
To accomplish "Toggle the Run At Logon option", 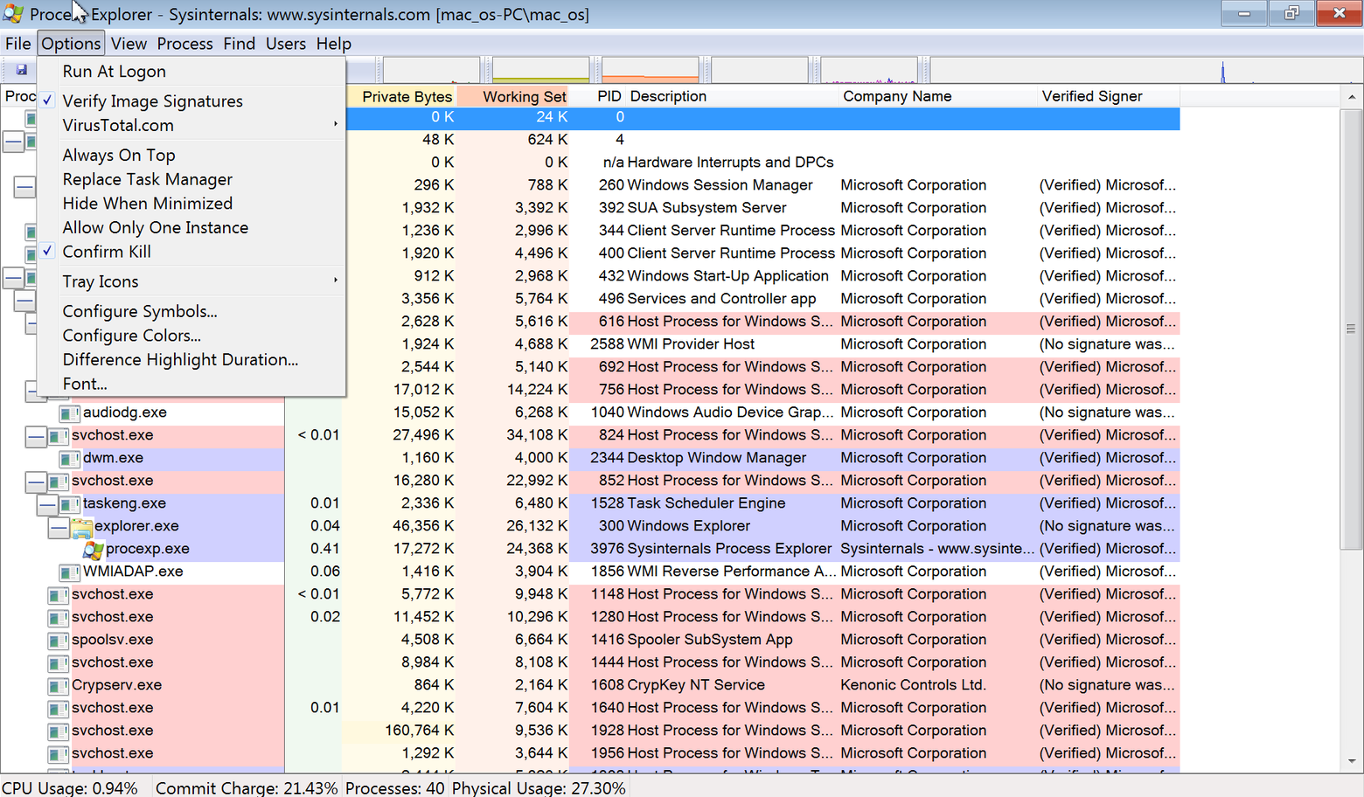I will 191,72.
